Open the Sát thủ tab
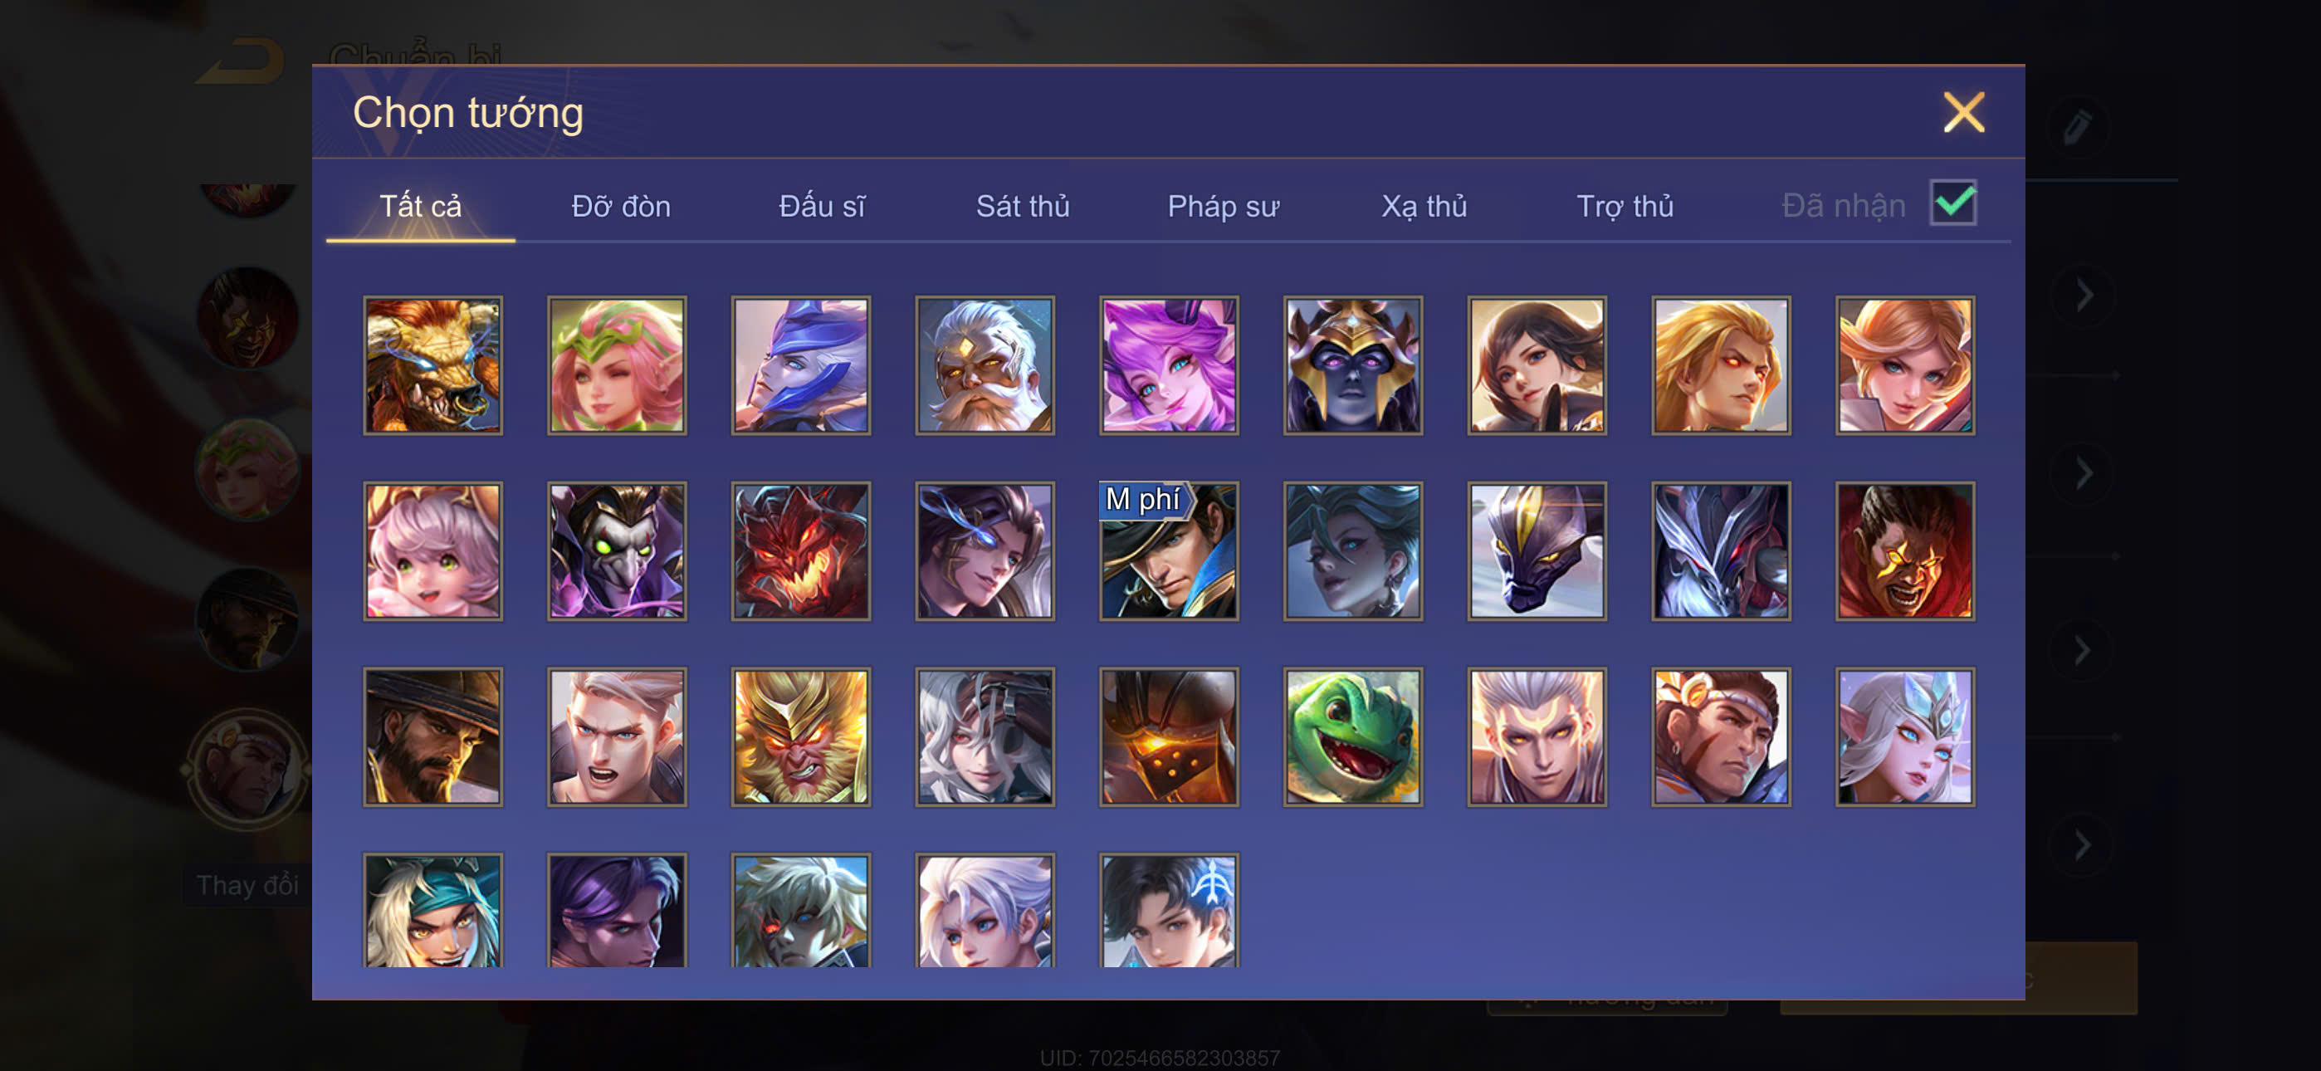Image resolution: width=2321 pixels, height=1071 pixels. (x=1023, y=207)
